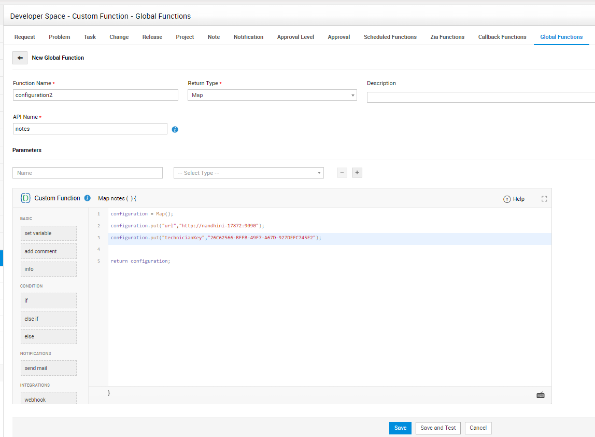
Task: Click the info icon next to API Name
Action: click(x=175, y=129)
